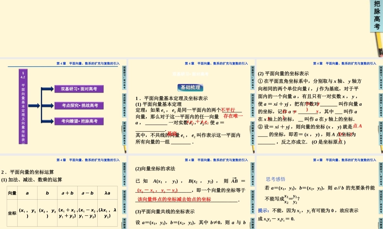Click the λa column header cell
Viewport: 383px width, 229px height.
click(107, 193)
